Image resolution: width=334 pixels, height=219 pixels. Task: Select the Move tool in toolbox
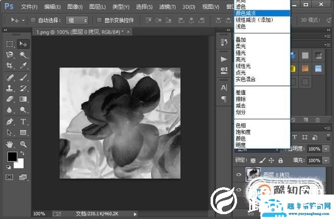(23, 44)
